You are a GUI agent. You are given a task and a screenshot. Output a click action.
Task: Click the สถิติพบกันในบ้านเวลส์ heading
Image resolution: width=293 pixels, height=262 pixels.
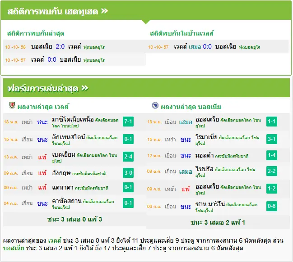pos(181,33)
